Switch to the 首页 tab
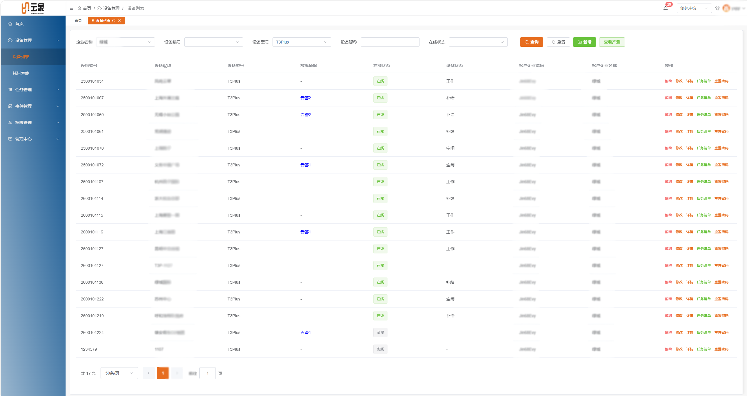This screenshot has height=396, width=747. click(x=78, y=21)
